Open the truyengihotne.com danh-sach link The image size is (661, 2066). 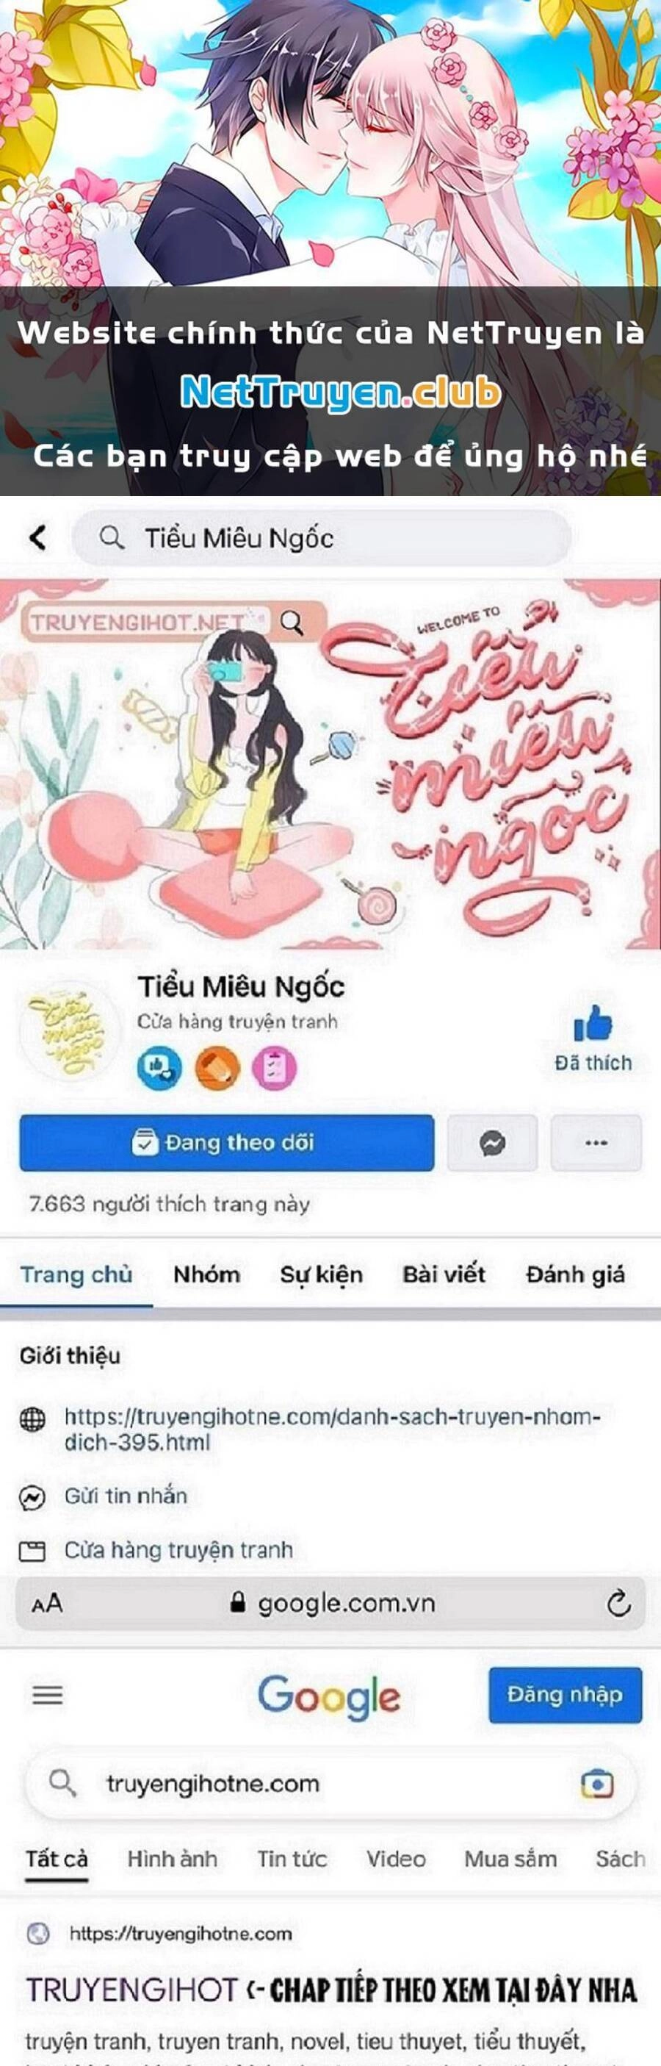click(332, 1430)
